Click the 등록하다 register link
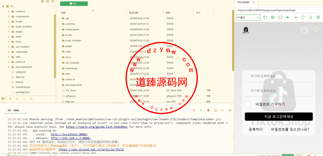Screen dimensions: 323x156 (256, 130)
